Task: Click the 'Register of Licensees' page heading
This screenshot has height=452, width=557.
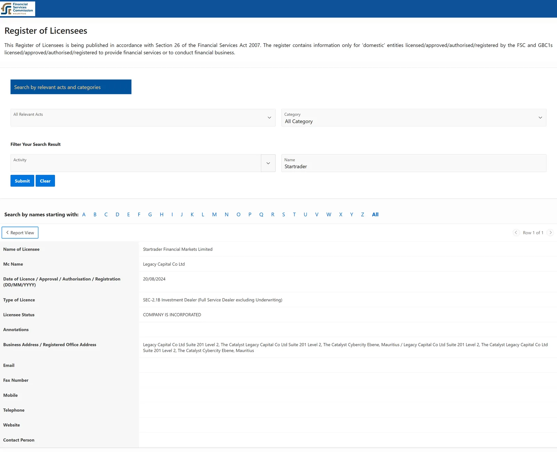Action: click(46, 31)
